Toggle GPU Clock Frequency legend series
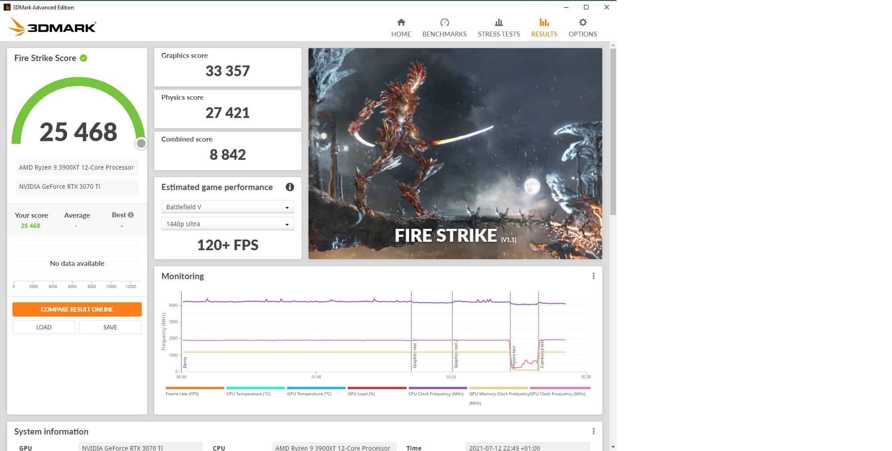The height and width of the screenshot is (451, 892). click(x=560, y=391)
